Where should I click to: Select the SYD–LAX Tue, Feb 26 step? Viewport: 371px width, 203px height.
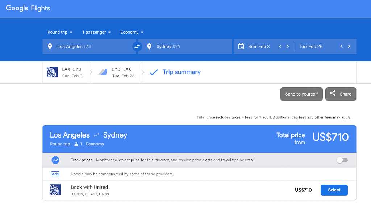click(x=116, y=72)
